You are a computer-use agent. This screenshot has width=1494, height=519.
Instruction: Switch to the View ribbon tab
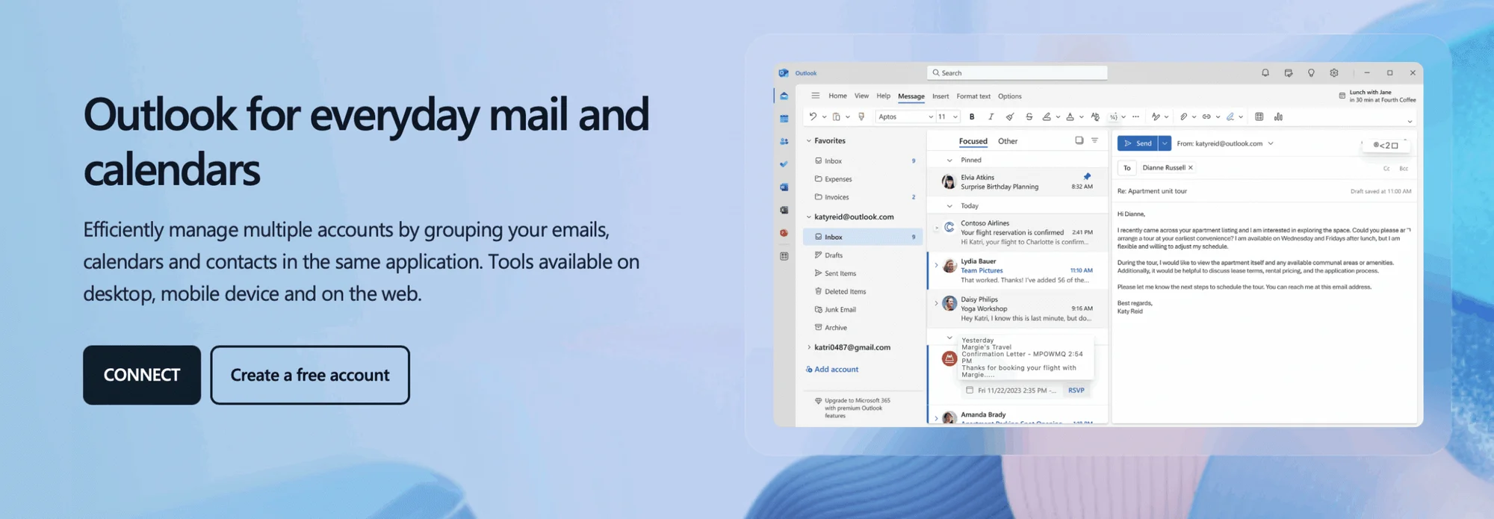point(861,96)
